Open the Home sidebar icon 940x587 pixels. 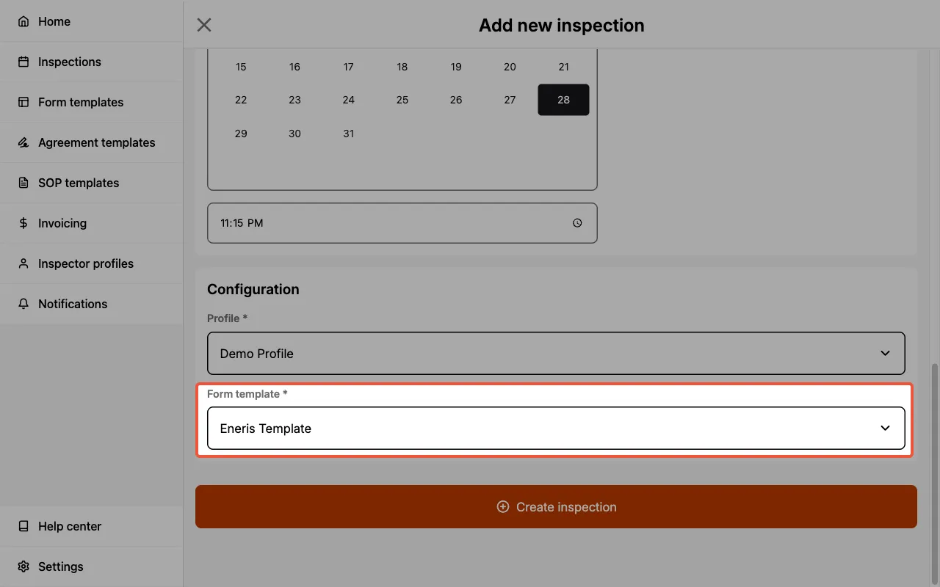[x=21, y=21]
